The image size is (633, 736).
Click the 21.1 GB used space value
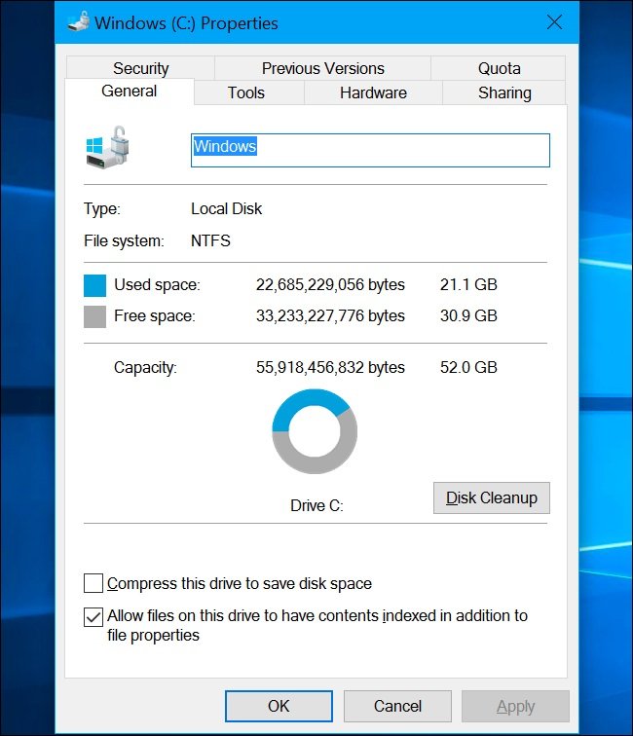[468, 284]
